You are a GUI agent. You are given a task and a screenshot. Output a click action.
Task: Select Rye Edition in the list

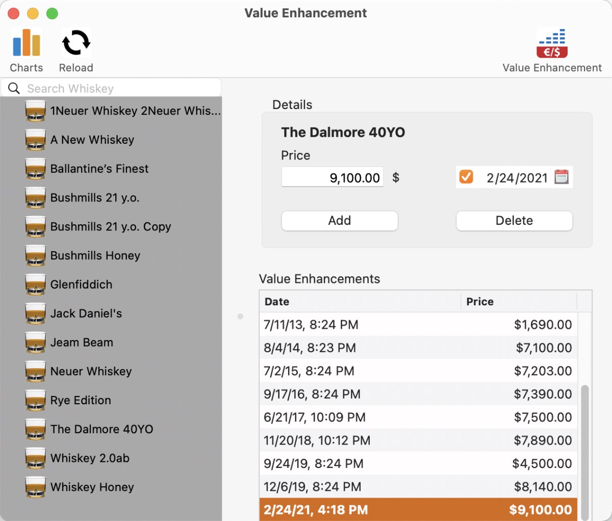coord(111,400)
